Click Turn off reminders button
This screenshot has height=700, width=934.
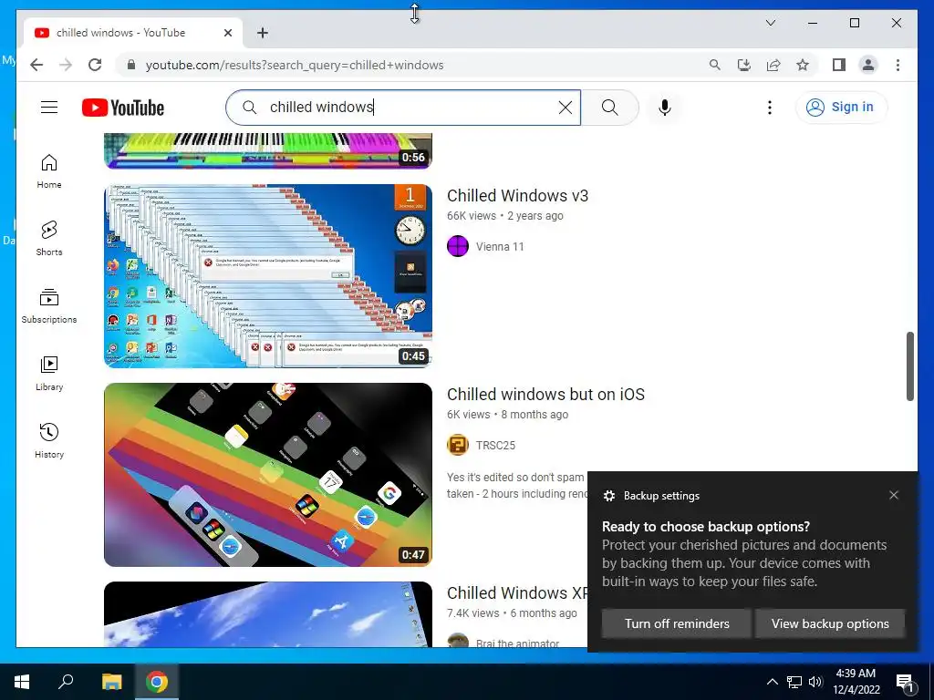tap(677, 623)
